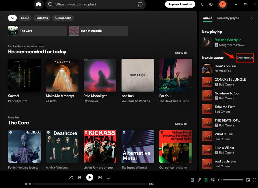Click the Dayseeker artist name
Viewport: 258px width, 188px height.
point(91,101)
